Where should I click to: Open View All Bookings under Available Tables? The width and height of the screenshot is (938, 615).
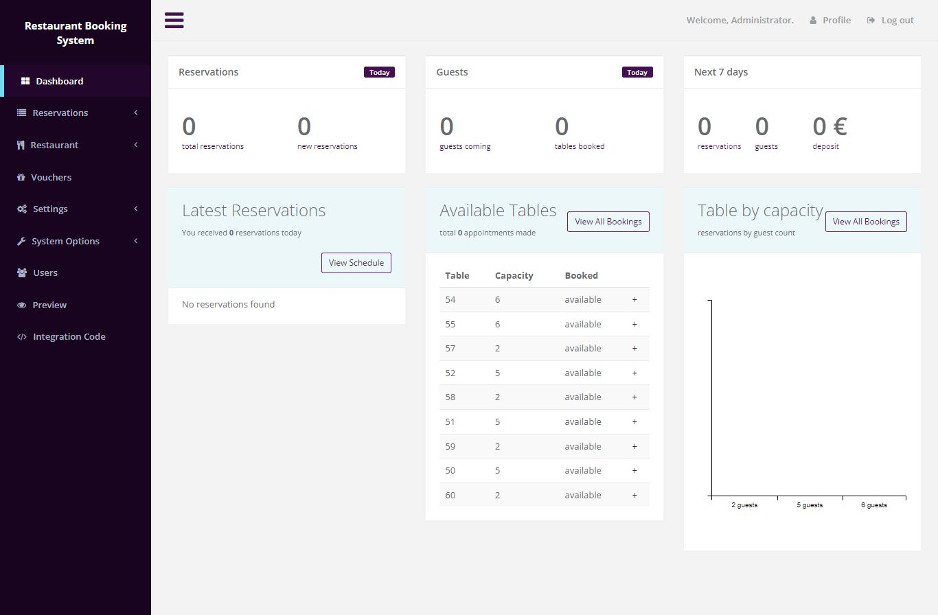[608, 221]
